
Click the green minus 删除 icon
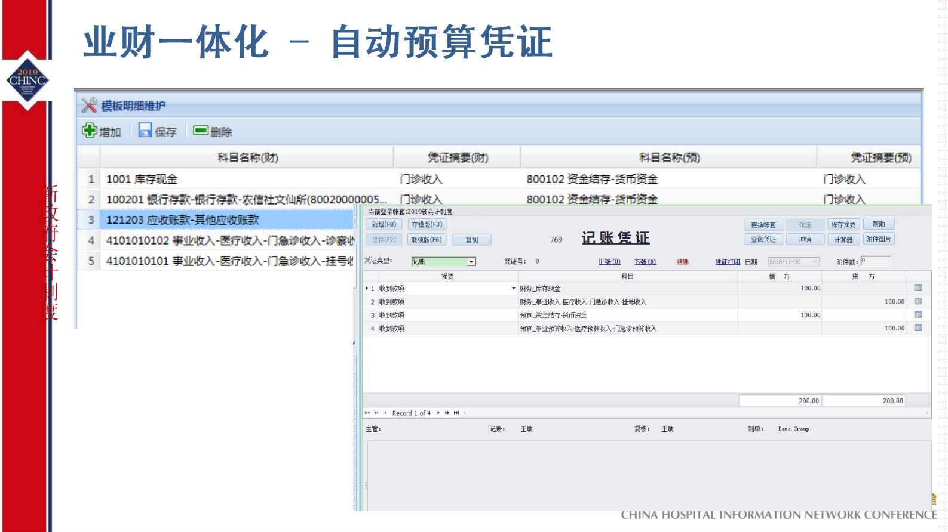click(201, 130)
